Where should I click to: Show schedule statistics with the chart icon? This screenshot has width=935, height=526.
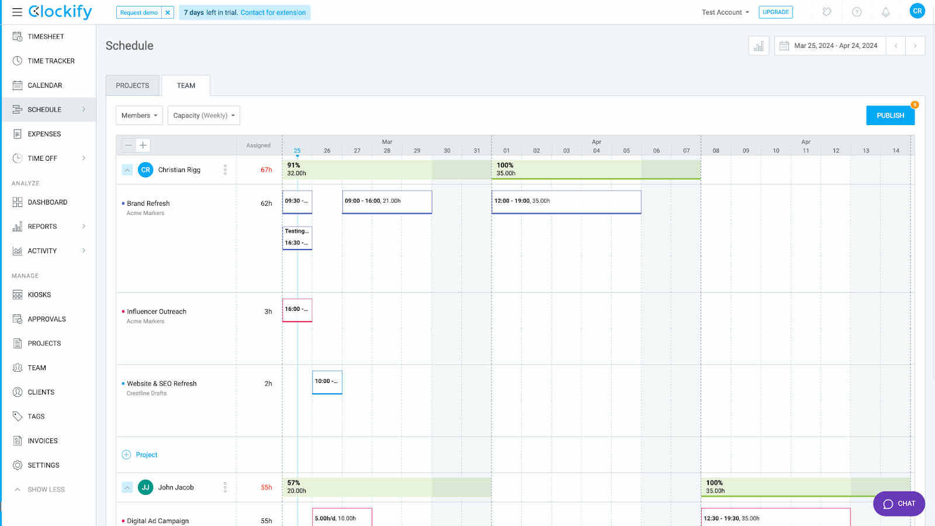point(759,46)
